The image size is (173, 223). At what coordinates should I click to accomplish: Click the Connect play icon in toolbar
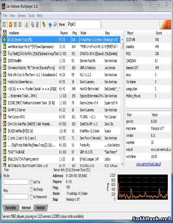point(4,24)
